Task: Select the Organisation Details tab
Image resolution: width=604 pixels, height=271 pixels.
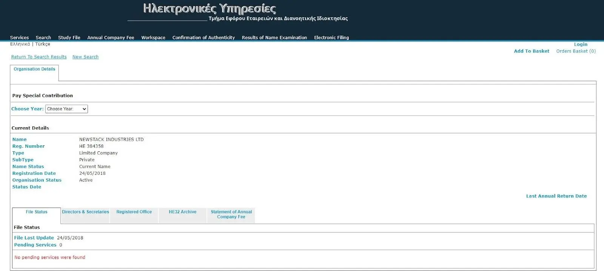Action: 34,69
